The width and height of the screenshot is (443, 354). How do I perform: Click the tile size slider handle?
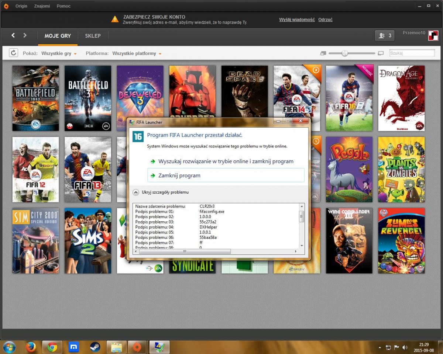345,53
